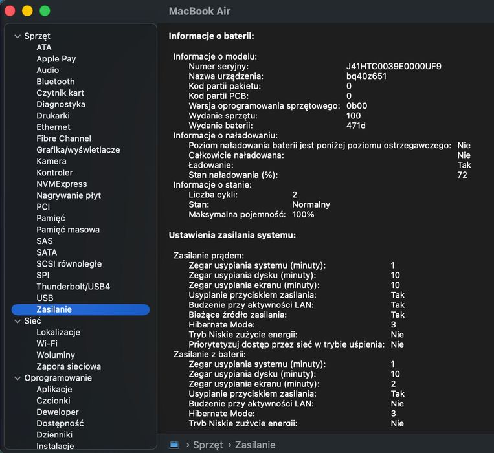
Task: Click Sprzęt in the bottom path bar
Action: (x=208, y=445)
